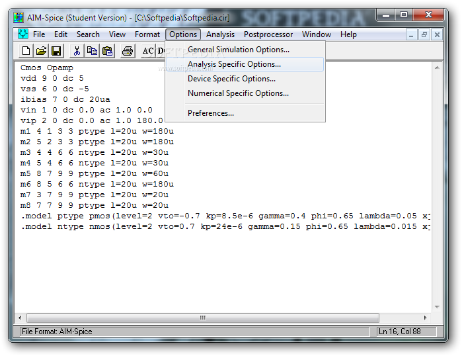Click the line starting with 'vin 1 0'
The width and height of the screenshot is (462, 356).
[87, 111]
